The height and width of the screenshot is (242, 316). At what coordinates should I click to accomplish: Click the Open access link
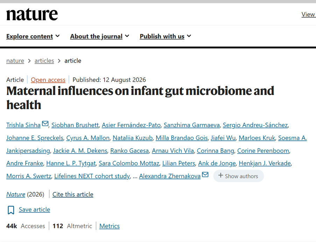(x=48, y=80)
